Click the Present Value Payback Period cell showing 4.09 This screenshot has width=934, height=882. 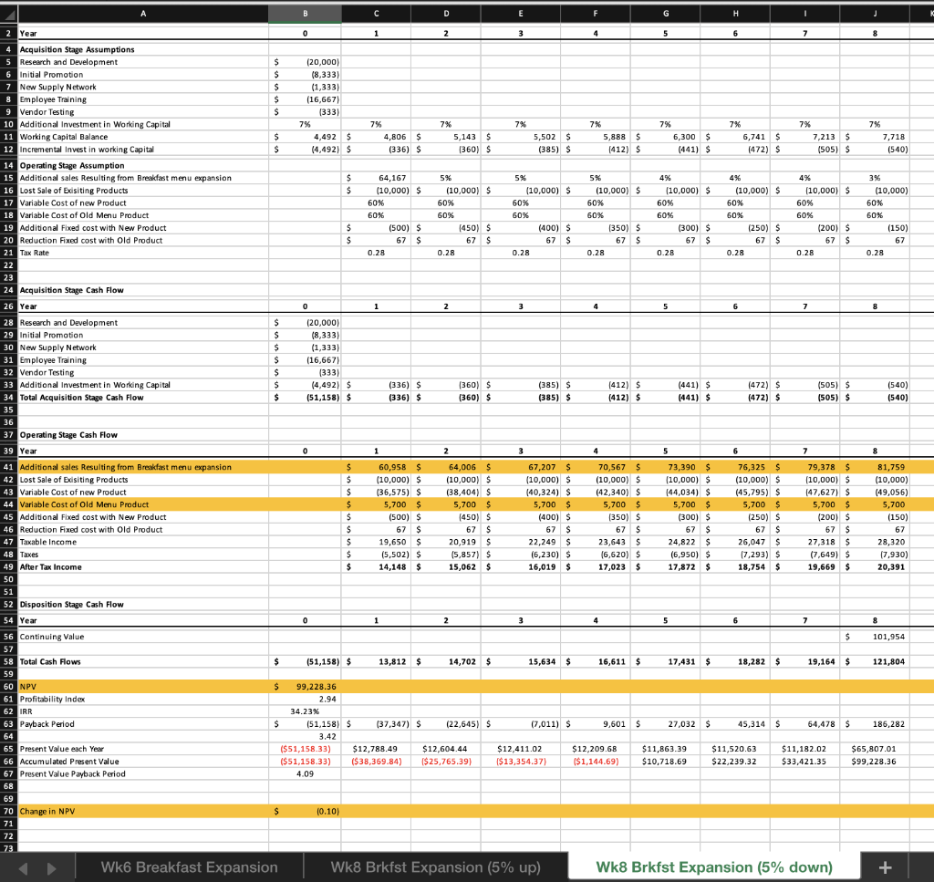[305, 773]
